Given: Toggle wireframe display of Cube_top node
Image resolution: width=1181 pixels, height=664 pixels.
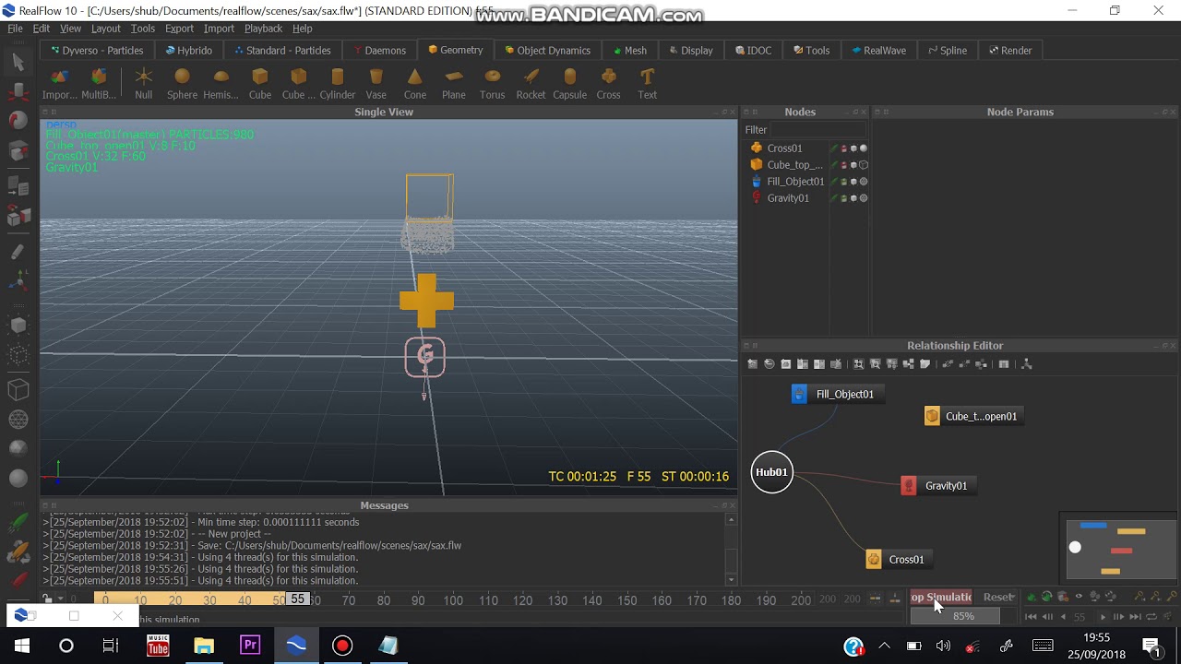Looking at the screenshot, I should click(864, 165).
